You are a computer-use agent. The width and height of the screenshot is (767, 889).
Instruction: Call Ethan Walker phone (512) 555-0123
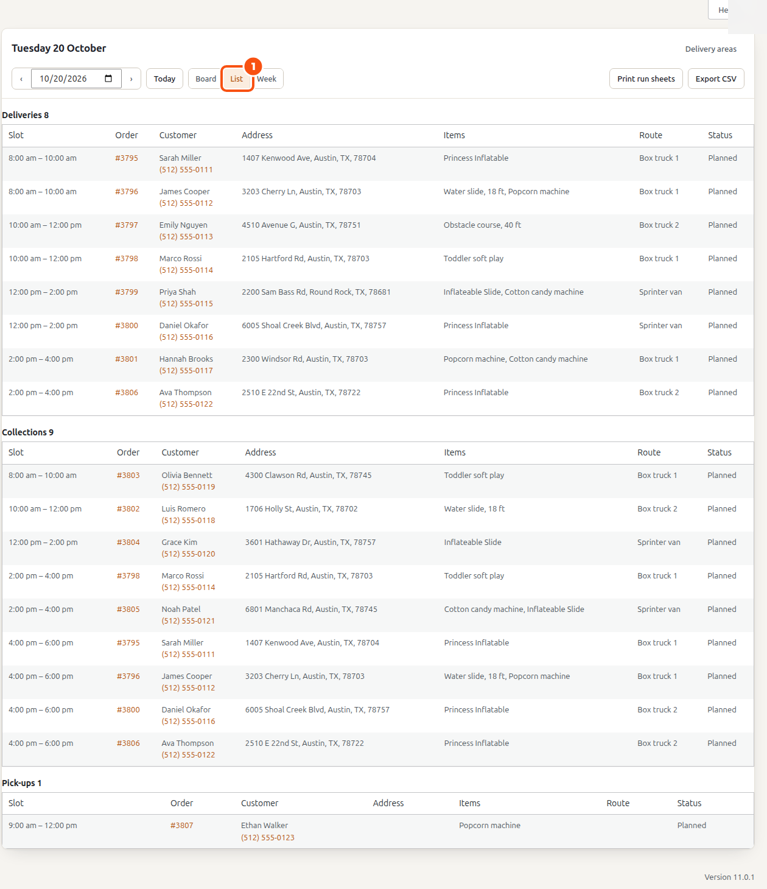click(268, 837)
